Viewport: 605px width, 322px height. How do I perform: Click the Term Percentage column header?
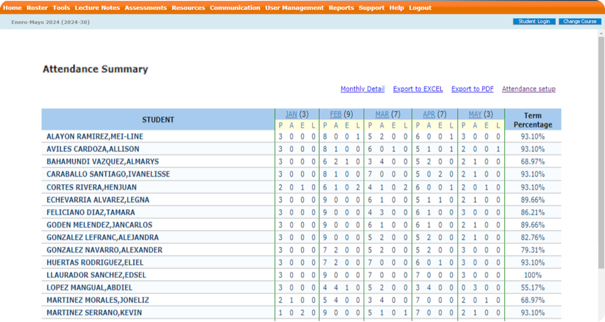(533, 120)
